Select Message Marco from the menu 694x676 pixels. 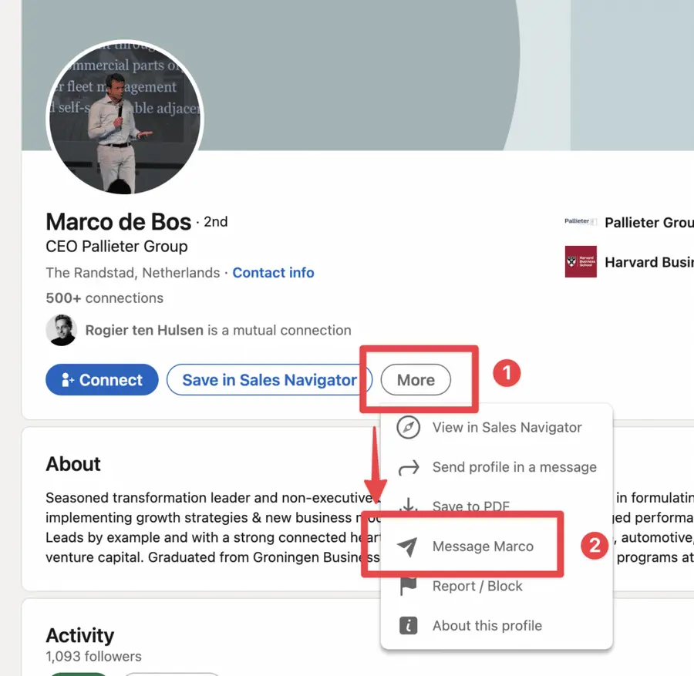click(483, 546)
